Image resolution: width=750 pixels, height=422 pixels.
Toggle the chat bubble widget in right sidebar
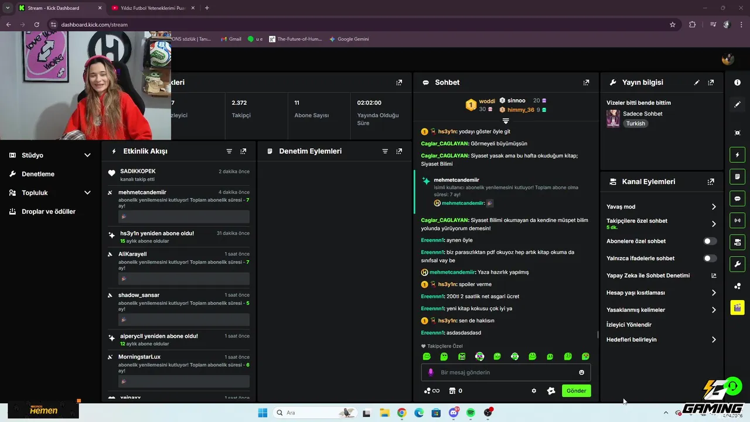click(x=737, y=199)
